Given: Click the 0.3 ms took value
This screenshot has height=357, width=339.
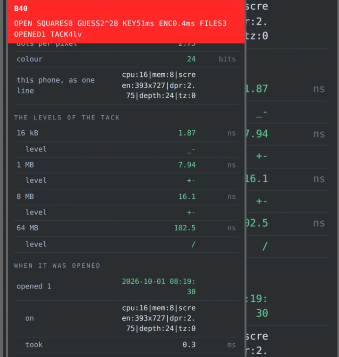Looking at the screenshot, I should click(x=189, y=345).
